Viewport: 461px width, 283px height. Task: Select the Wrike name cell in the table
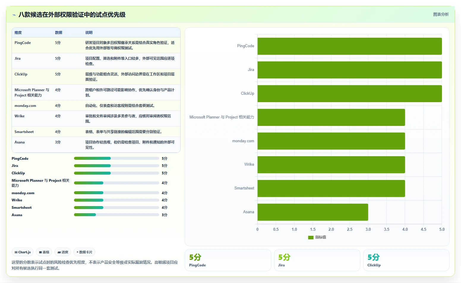[20, 116]
